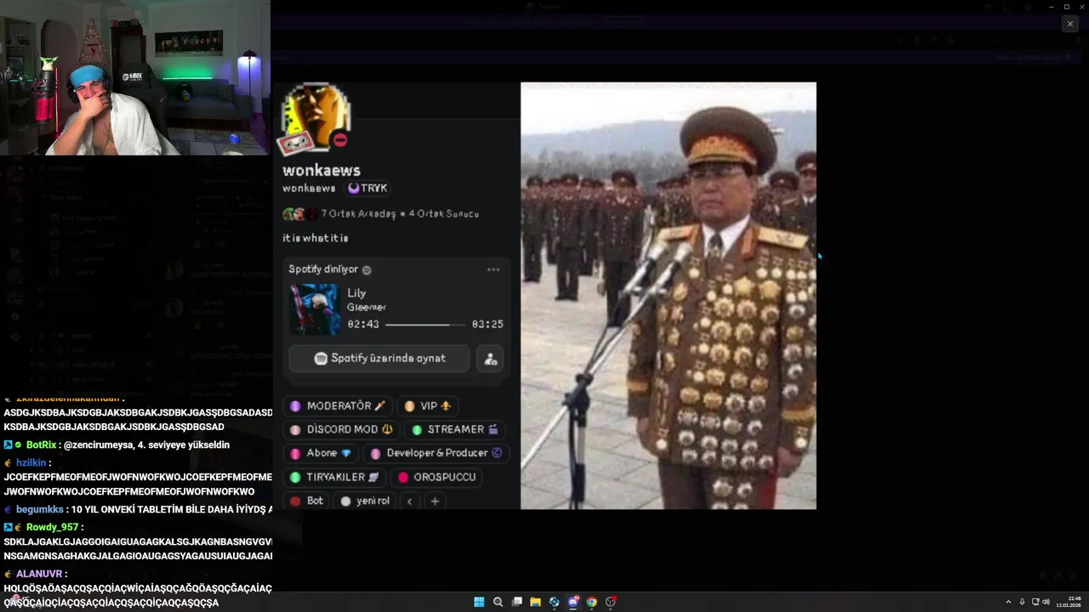1089x612 pixels.
Task: Click the yeni rol role chip
Action: click(366, 501)
